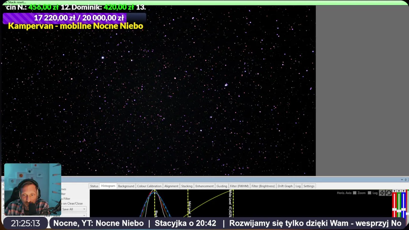Enable the Horiz. Axis Zoom checkbox
This screenshot has width=409, height=230.
click(354, 193)
